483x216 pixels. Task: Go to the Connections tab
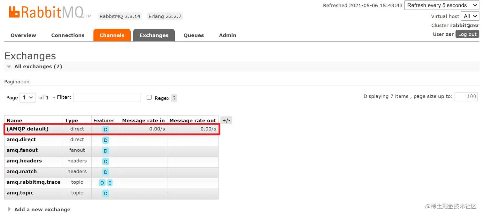point(68,35)
